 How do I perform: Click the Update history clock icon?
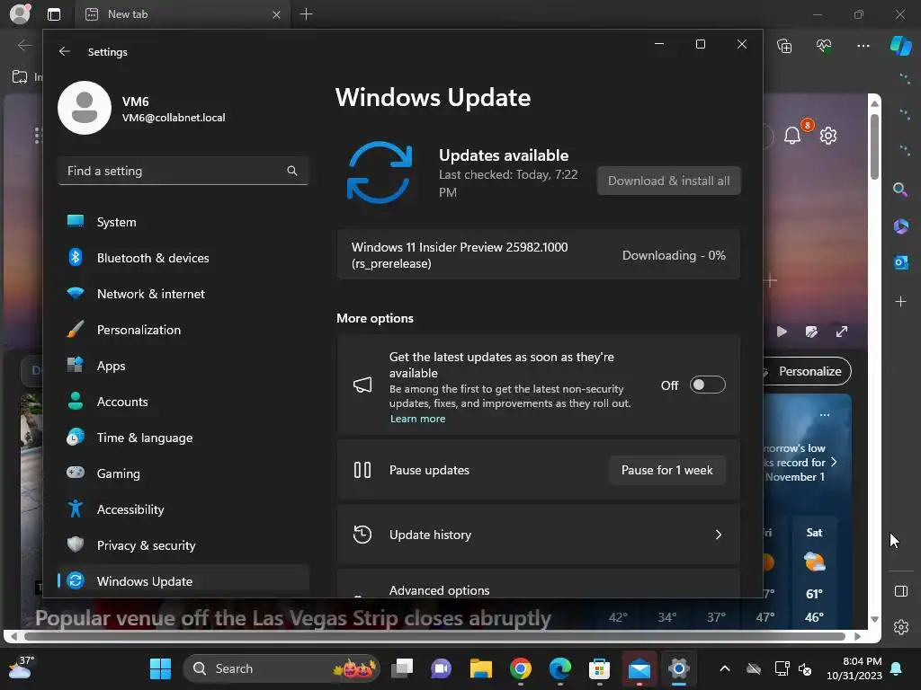[362, 535]
